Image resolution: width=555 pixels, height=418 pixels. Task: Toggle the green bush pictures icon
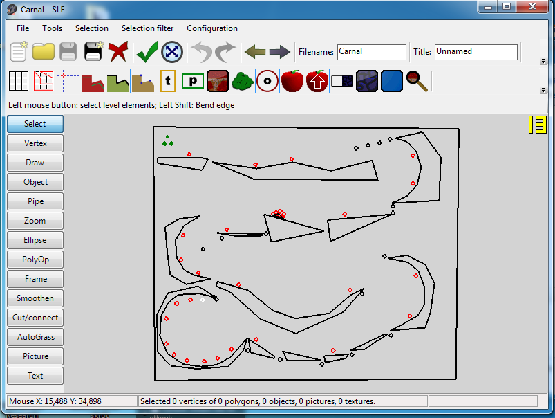coord(242,81)
